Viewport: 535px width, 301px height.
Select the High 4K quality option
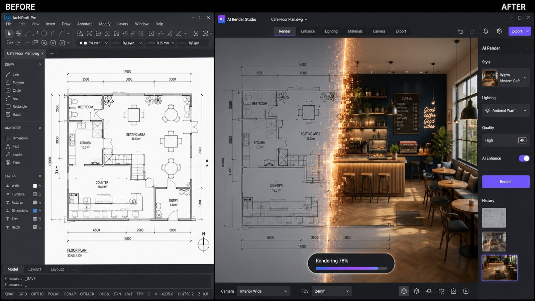coord(506,140)
